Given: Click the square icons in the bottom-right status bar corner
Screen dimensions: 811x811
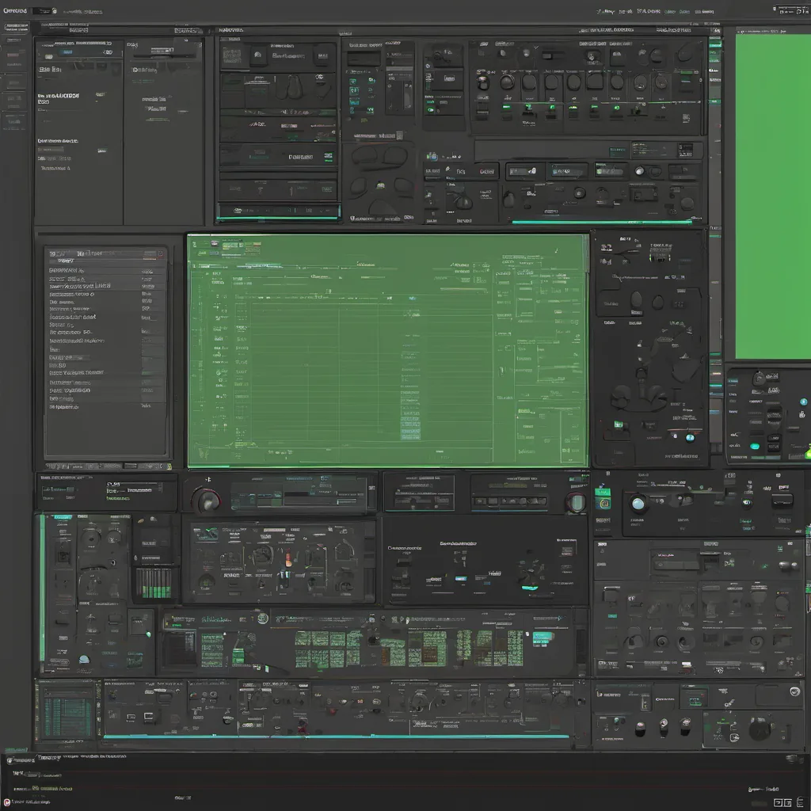Looking at the screenshot, I should coord(782,802).
